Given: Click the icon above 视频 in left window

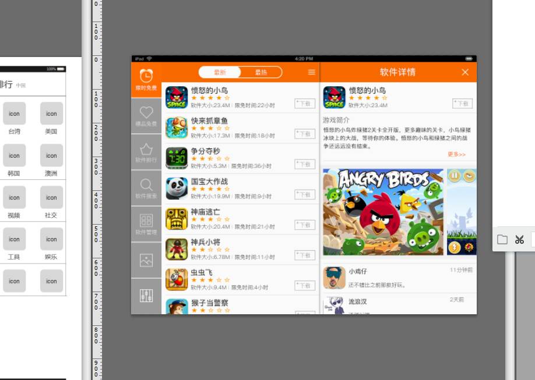Looking at the screenshot, I should point(15,197).
